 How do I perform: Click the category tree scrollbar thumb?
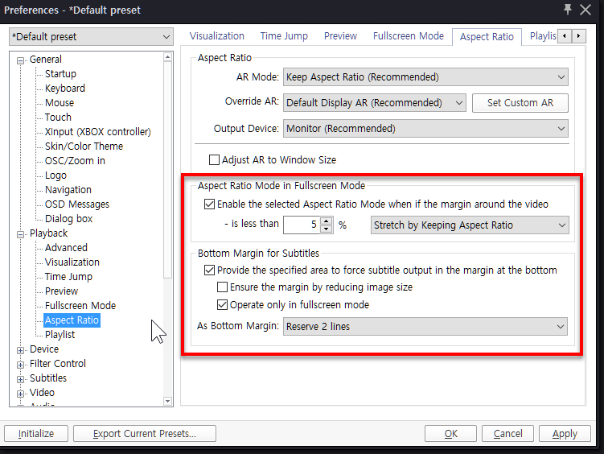167,170
